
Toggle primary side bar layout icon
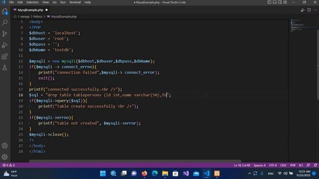(x=269, y=2)
